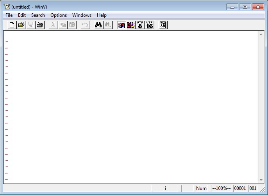Image resolution: width=268 pixels, height=195 pixels.
Task: Close the WinVi window
Action: (258, 7)
